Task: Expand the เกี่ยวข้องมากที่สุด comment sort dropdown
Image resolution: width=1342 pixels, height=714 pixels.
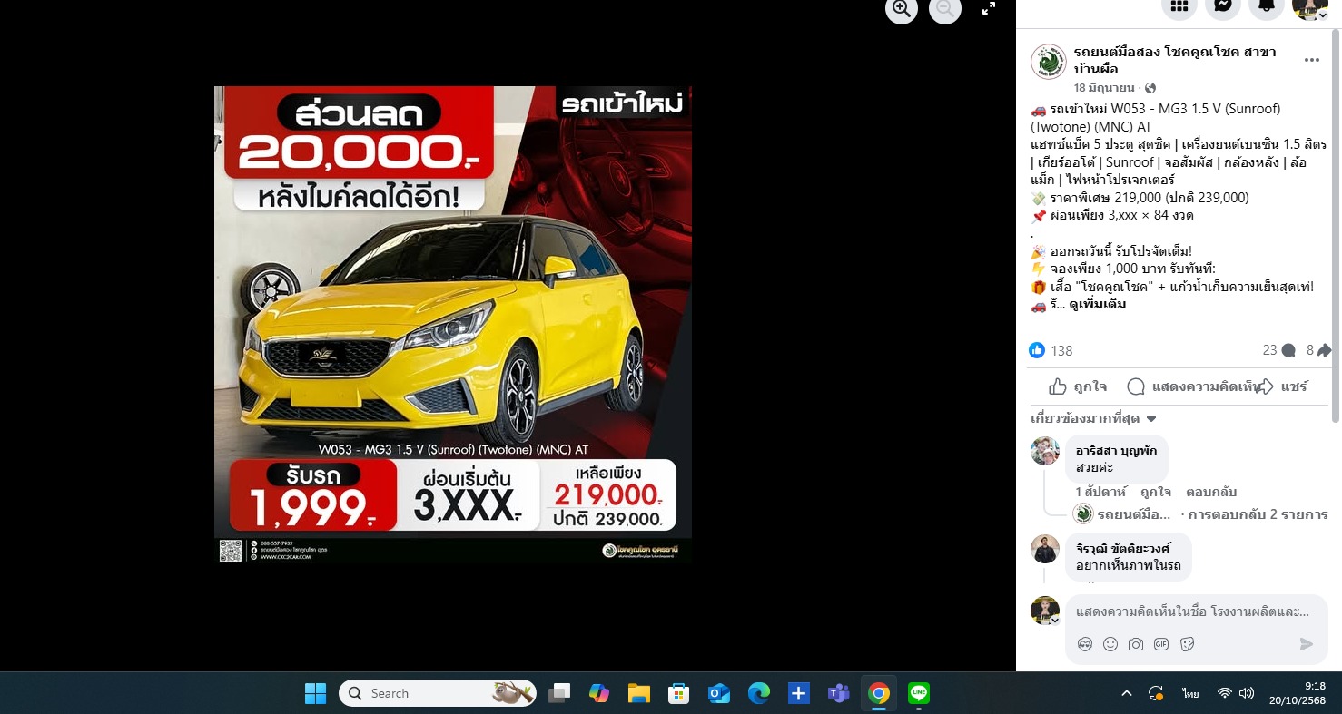Action: click(x=1094, y=419)
